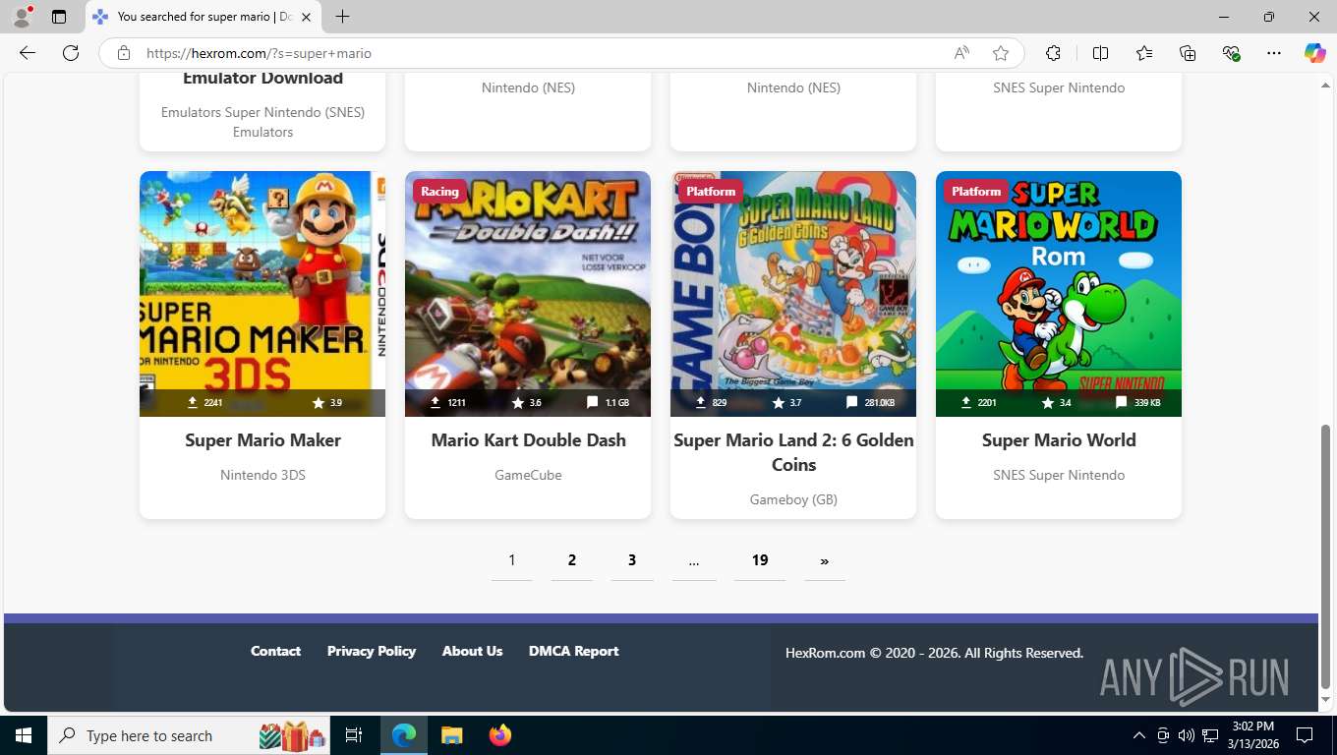Click the scrollbar up arrow
Viewport: 1337px width, 755px height.
point(1325,87)
